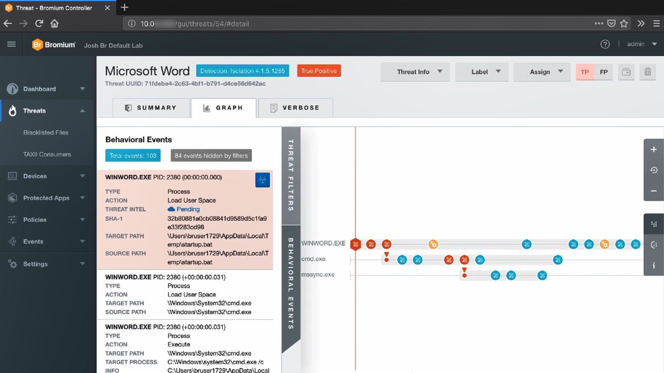Click the Threats flame icon
Screen dimensions: 664x373
pos(12,111)
